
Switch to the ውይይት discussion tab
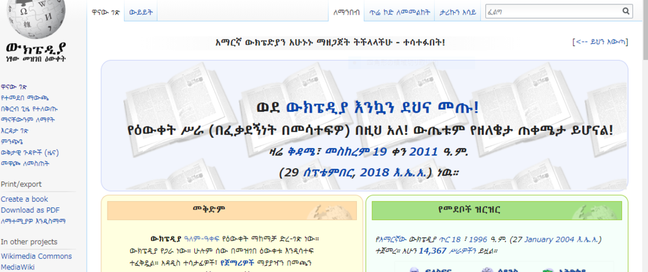pos(141,12)
